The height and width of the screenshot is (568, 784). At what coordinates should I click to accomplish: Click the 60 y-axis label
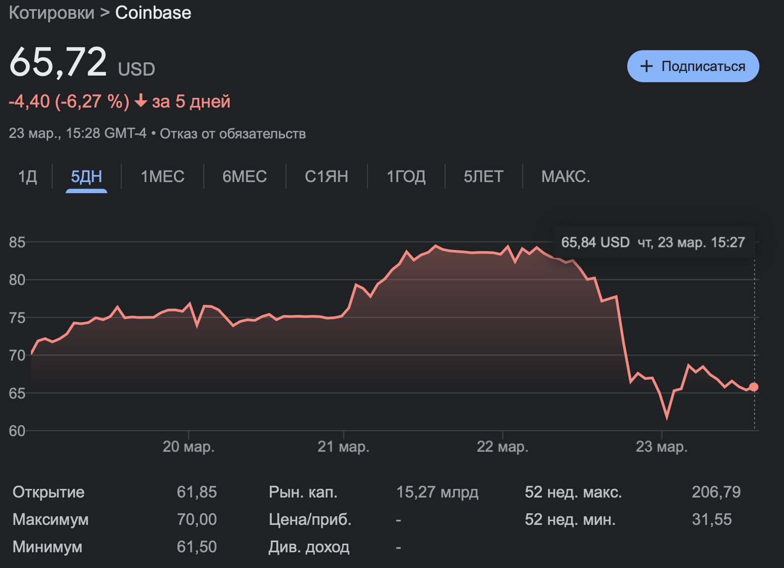17,431
